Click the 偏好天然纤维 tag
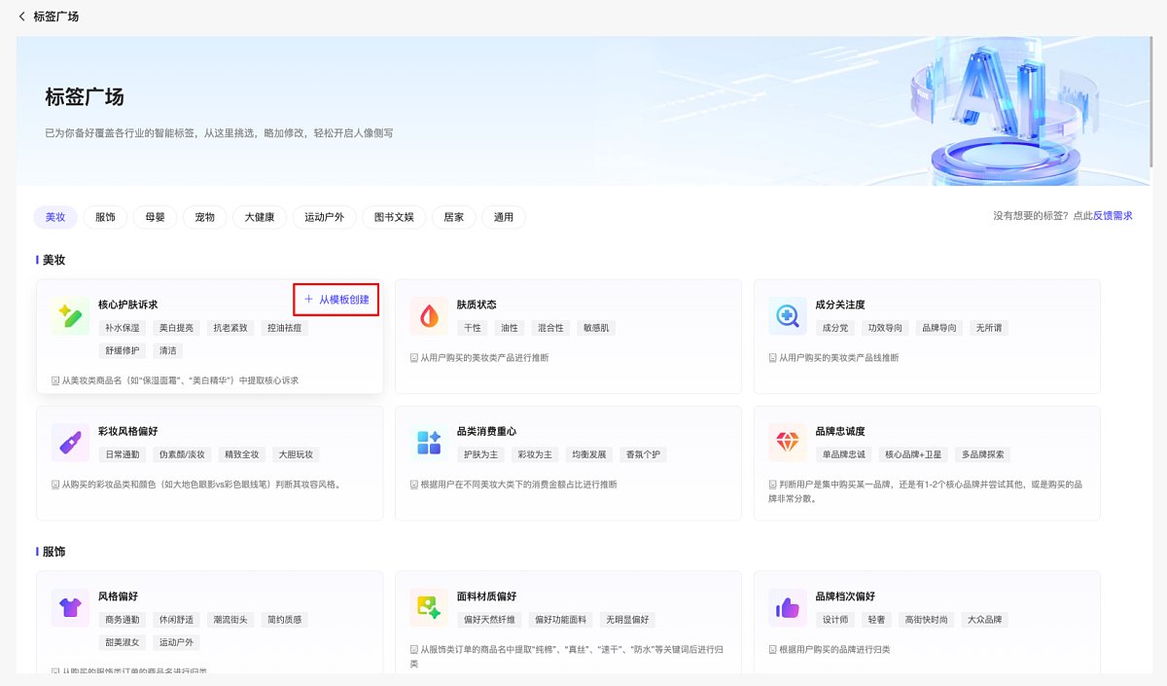This screenshot has width=1167, height=686. 490,620
